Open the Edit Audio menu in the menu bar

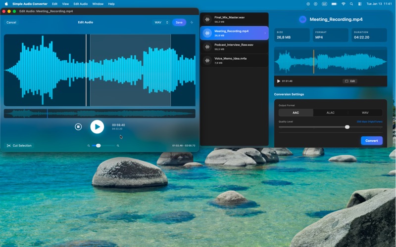(81, 4)
